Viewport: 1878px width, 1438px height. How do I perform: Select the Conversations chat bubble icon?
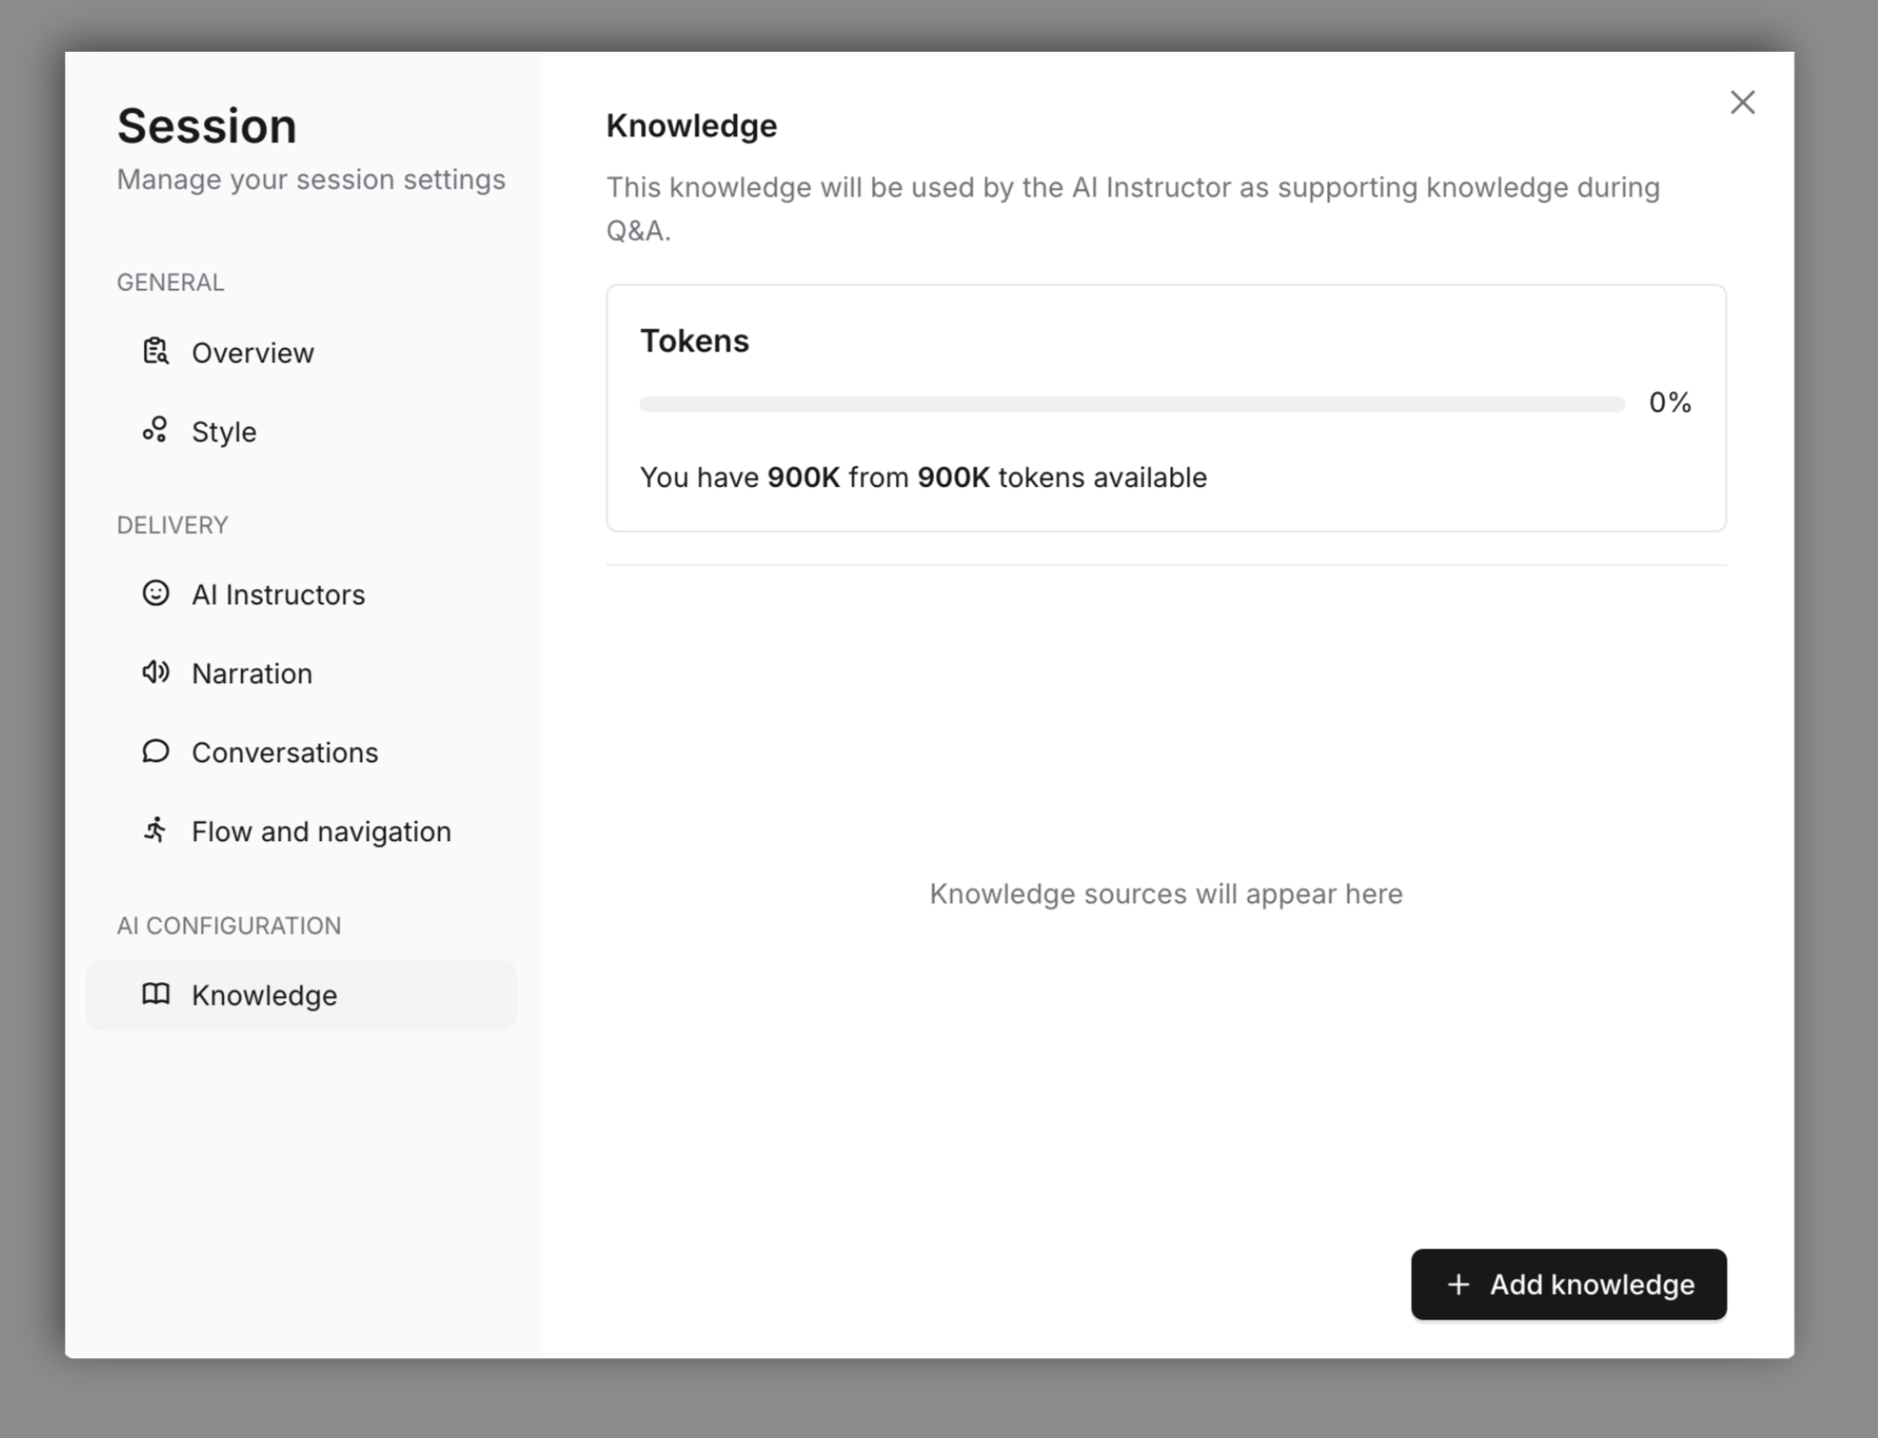pyautogui.click(x=155, y=752)
